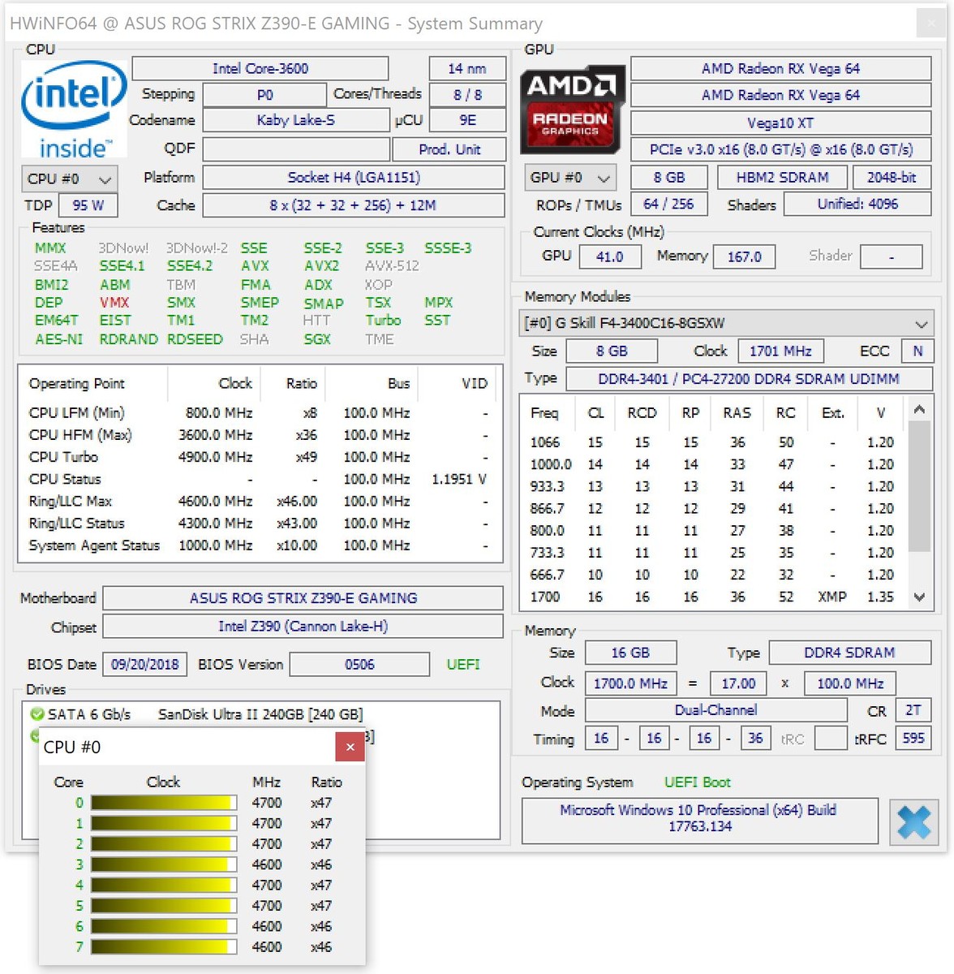The height and width of the screenshot is (974, 954).
Task: Click the 1066 frequency timing row
Action: pyautogui.click(x=712, y=442)
